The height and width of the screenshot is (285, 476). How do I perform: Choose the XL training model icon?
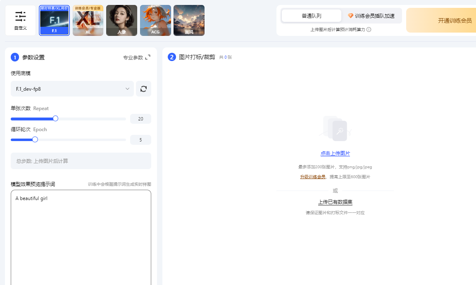88,20
